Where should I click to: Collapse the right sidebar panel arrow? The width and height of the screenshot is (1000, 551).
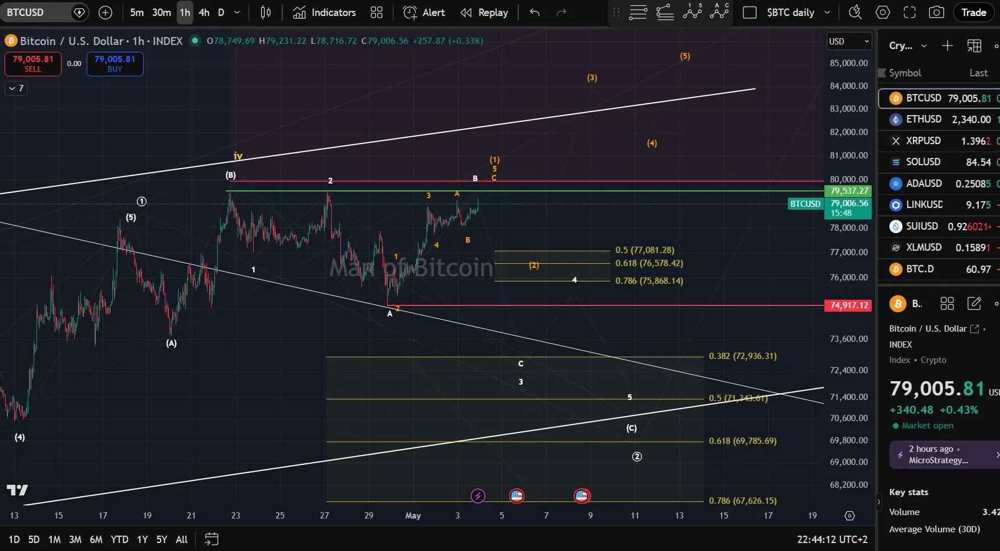pyautogui.click(x=879, y=502)
